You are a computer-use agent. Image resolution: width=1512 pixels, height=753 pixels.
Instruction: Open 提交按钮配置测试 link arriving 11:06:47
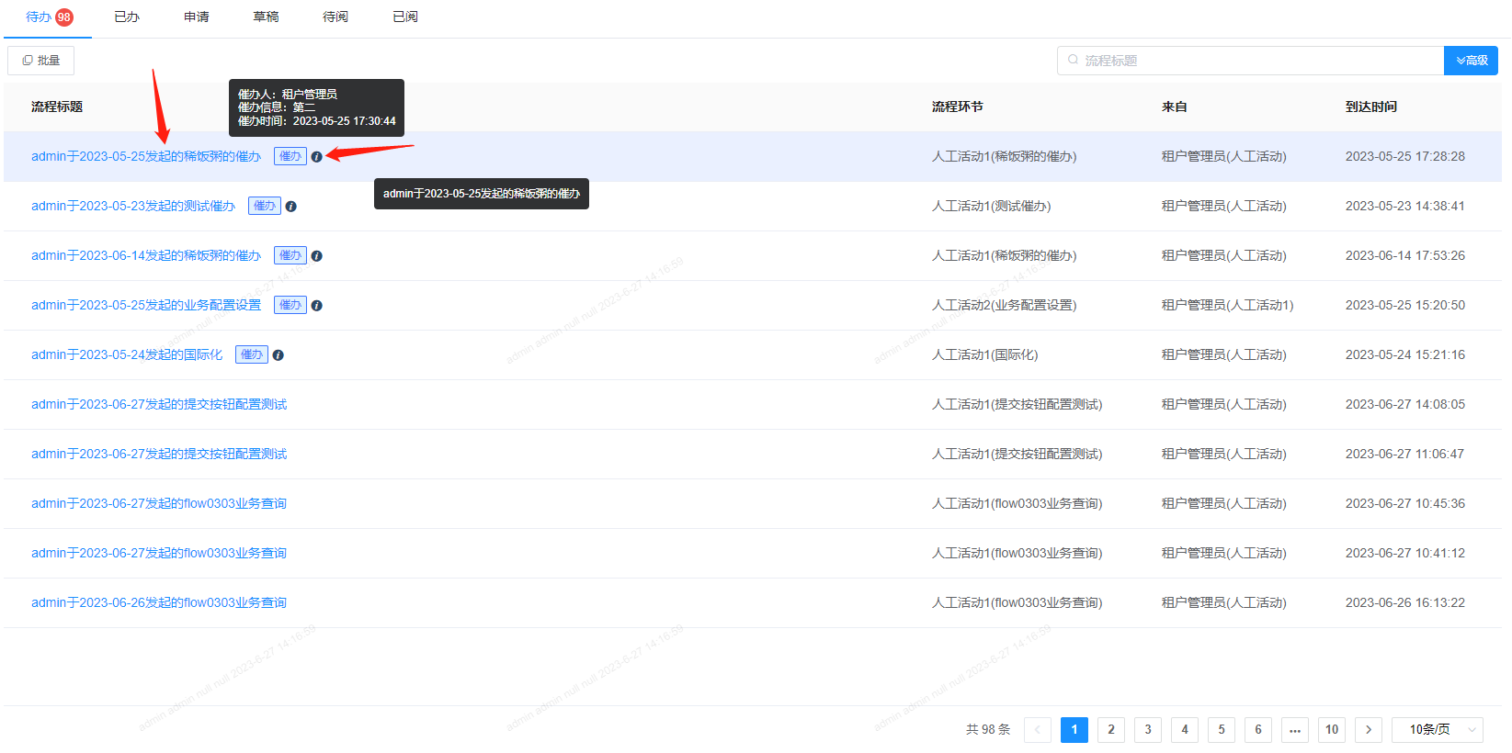coord(159,454)
